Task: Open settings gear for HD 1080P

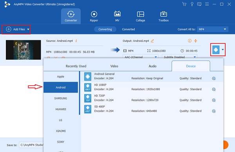Action: 214,89
